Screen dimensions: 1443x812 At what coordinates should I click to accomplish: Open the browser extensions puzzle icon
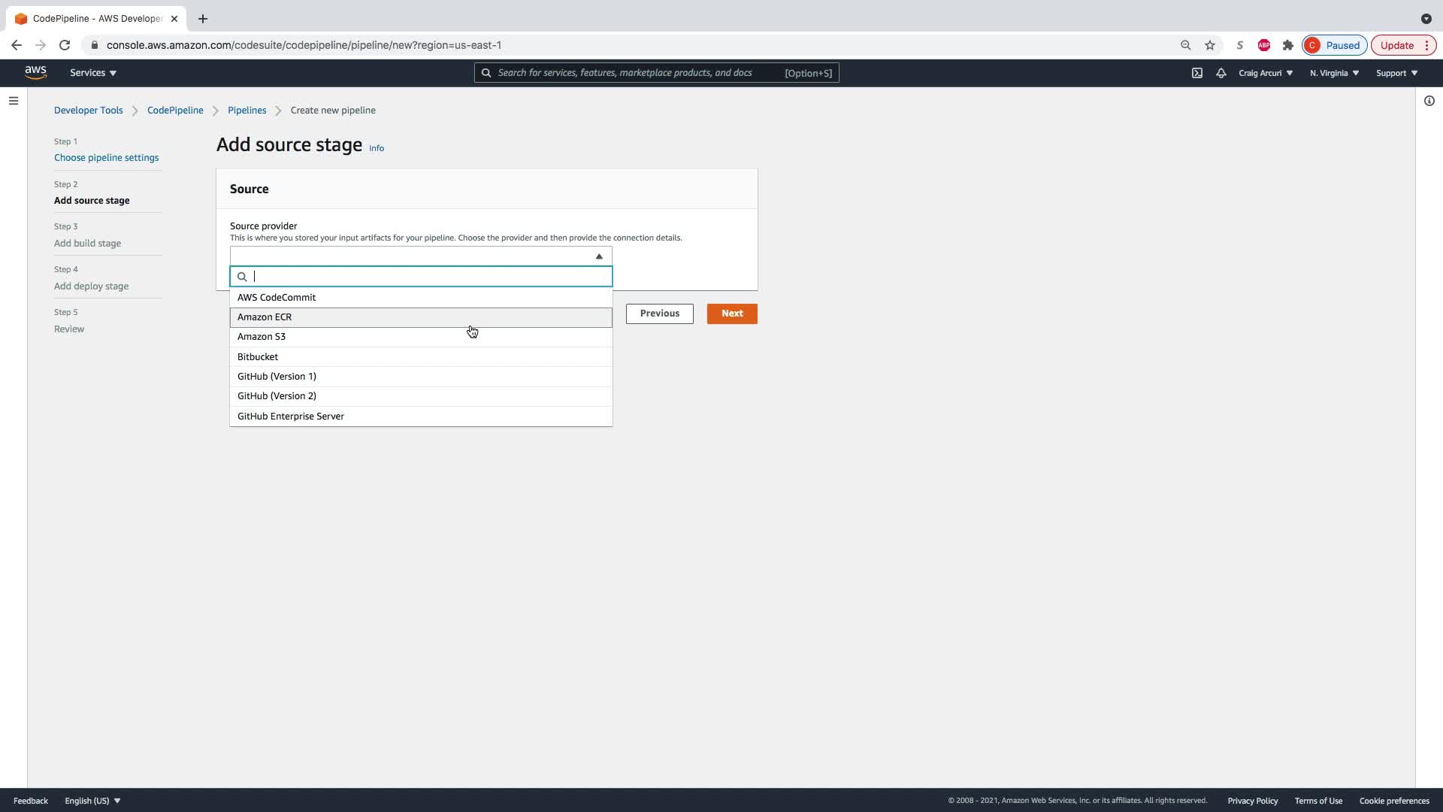pos(1288,45)
